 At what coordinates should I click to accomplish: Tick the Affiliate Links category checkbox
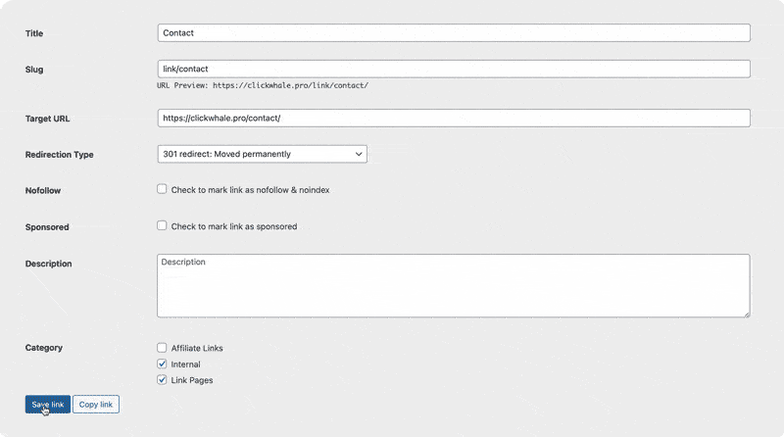click(162, 348)
